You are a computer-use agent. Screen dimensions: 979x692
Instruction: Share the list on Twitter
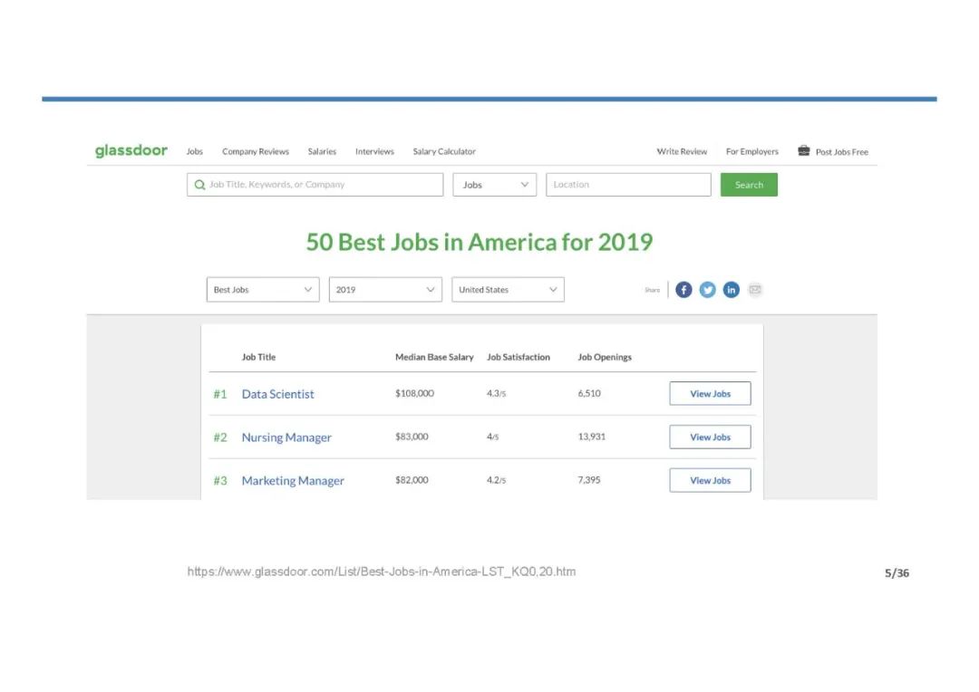click(x=707, y=290)
